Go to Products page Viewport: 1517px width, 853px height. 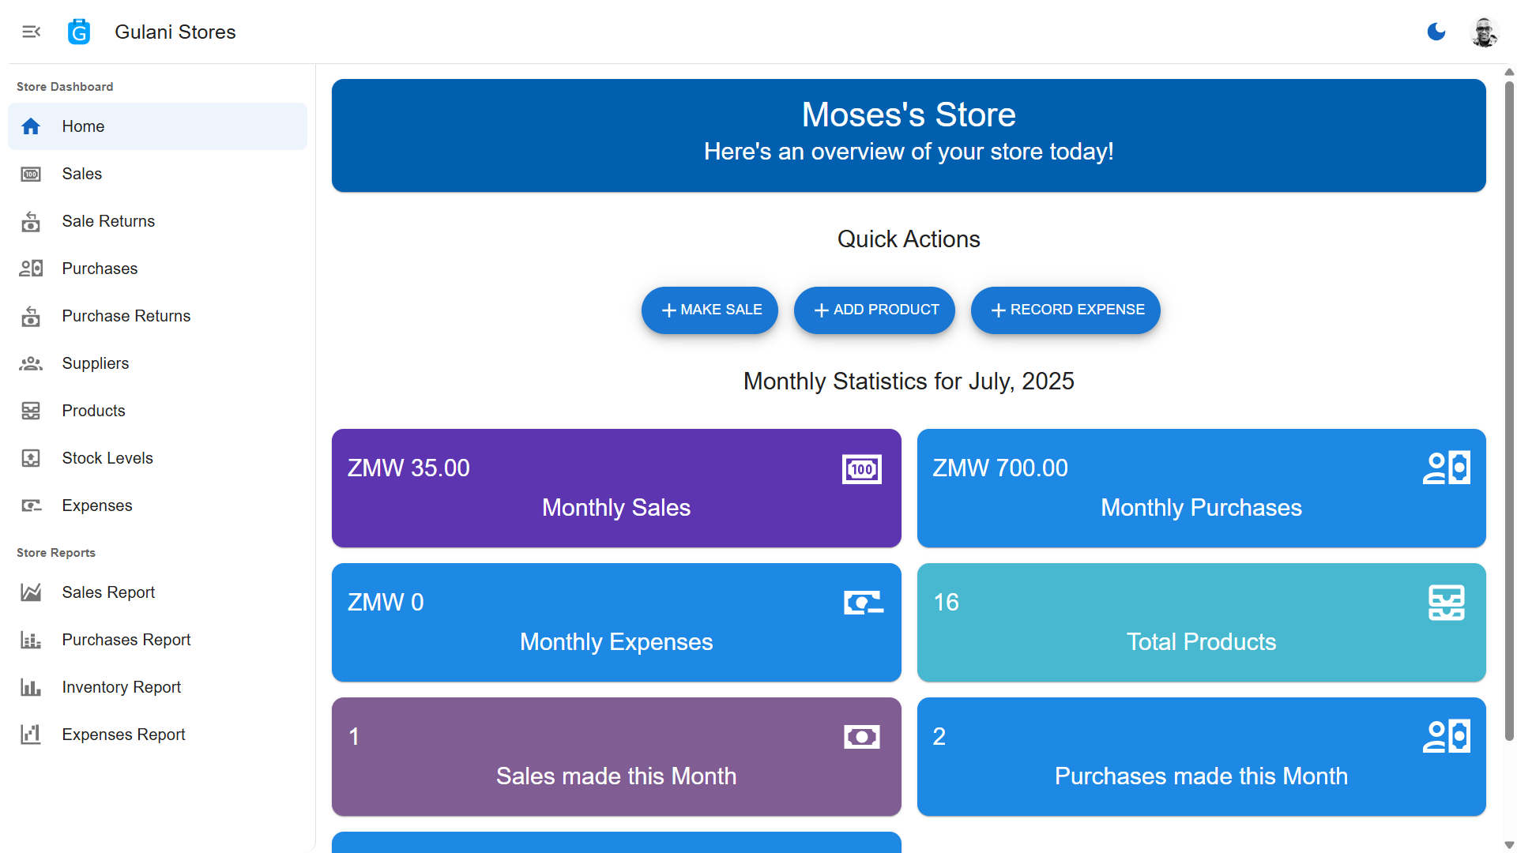pyautogui.click(x=93, y=411)
